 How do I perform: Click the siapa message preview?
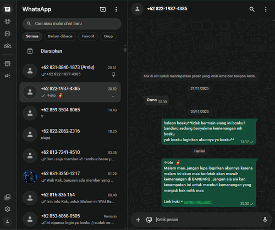tap(46, 138)
